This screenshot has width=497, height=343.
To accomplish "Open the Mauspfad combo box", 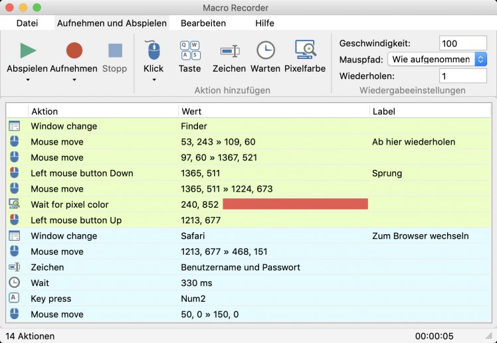I will [x=439, y=60].
